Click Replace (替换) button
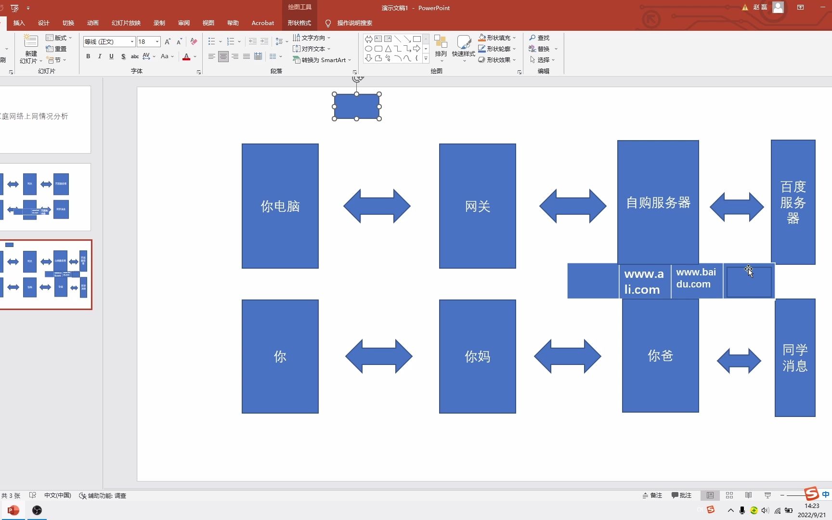Screen dimensions: 832x520 pyautogui.click(x=539, y=49)
